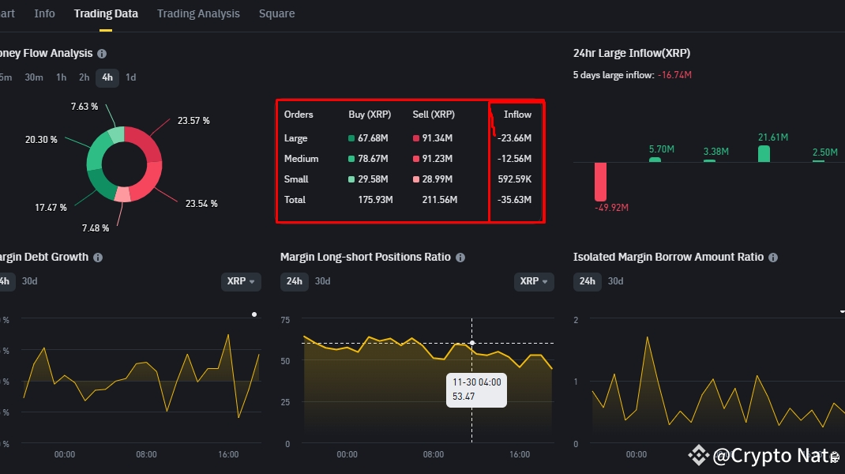The image size is (845, 474).
Task: Click the red -49.92M inflow bar
Action: 600,182
